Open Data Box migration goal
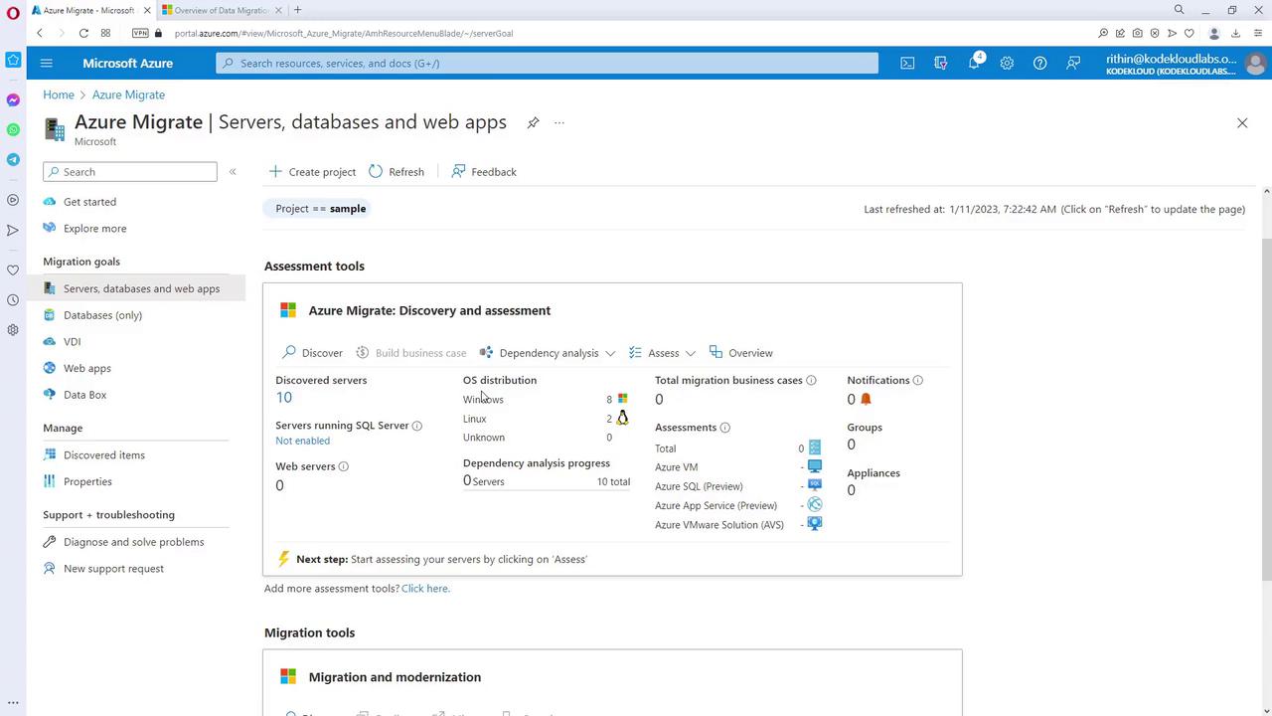The image size is (1272, 716). [84, 395]
